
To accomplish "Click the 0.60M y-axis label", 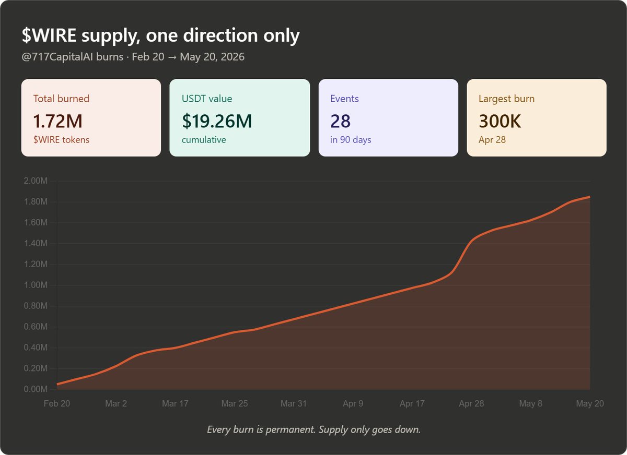I will click(x=36, y=327).
